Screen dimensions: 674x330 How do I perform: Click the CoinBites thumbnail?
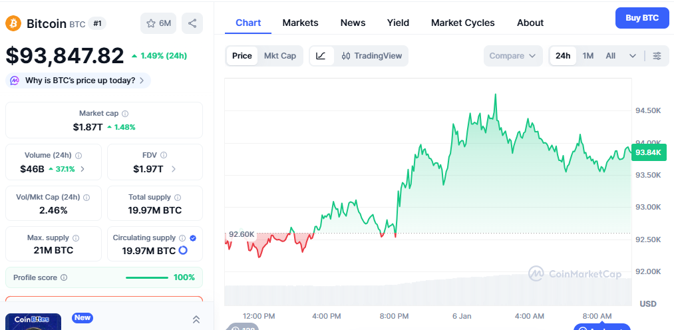click(x=33, y=321)
